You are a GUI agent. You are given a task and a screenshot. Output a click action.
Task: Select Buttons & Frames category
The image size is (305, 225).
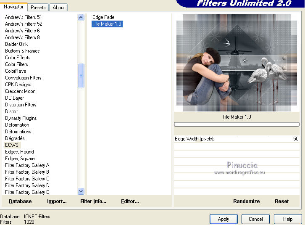pyautogui.click(x=22, y=51)
